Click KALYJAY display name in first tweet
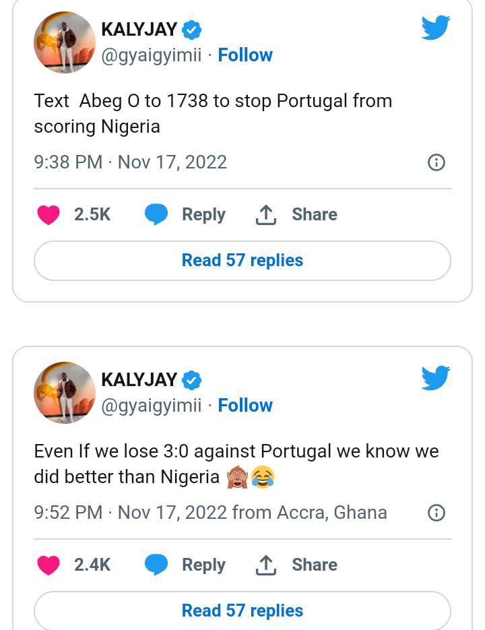 [139, 30]
